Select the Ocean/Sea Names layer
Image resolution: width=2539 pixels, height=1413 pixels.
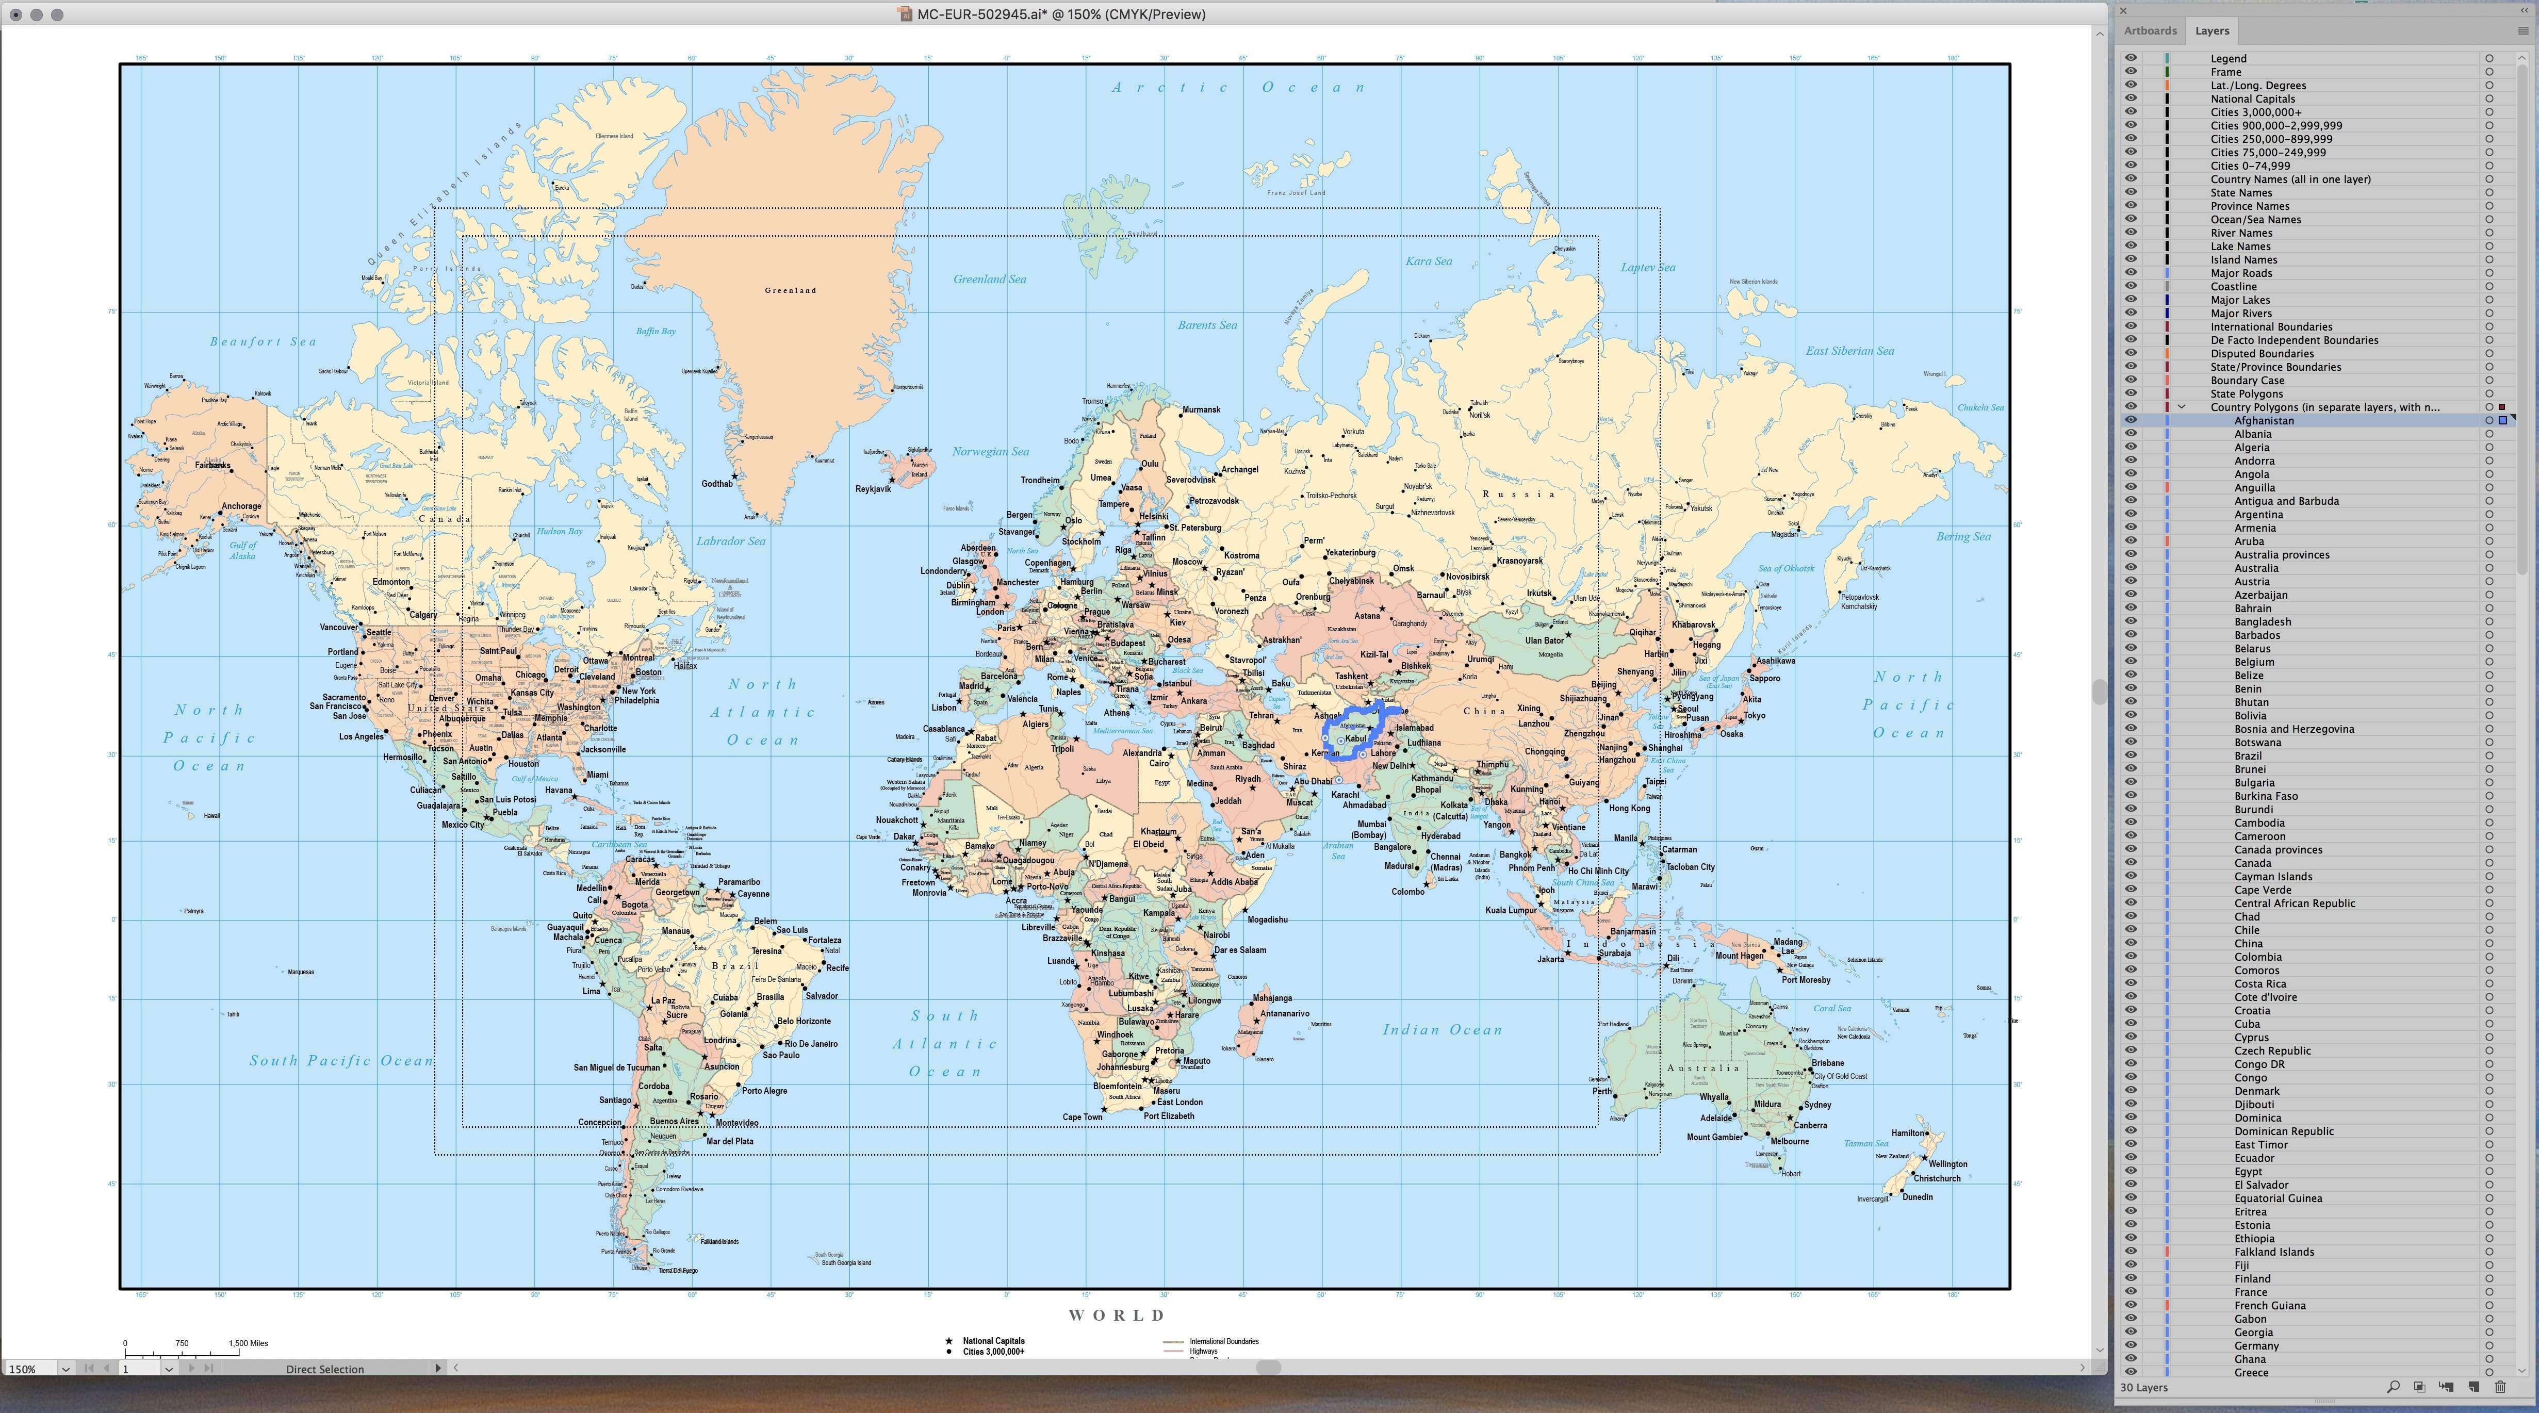(x=2317, y=220)
